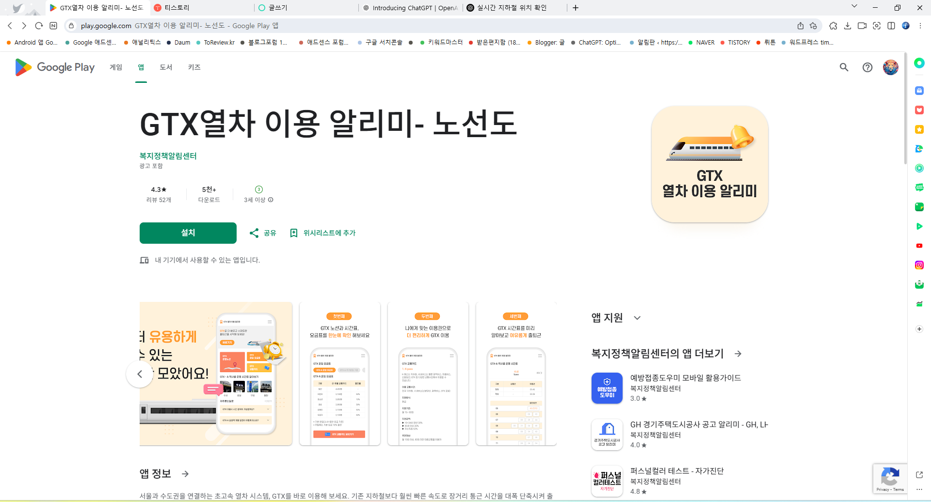Open the account profile avatar
The image size is (931, 502).
[x=891, y=67]
